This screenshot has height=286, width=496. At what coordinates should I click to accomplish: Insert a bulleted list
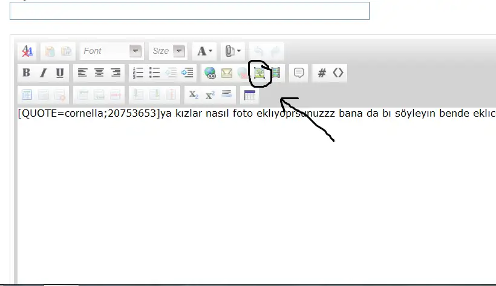(154, 73)
